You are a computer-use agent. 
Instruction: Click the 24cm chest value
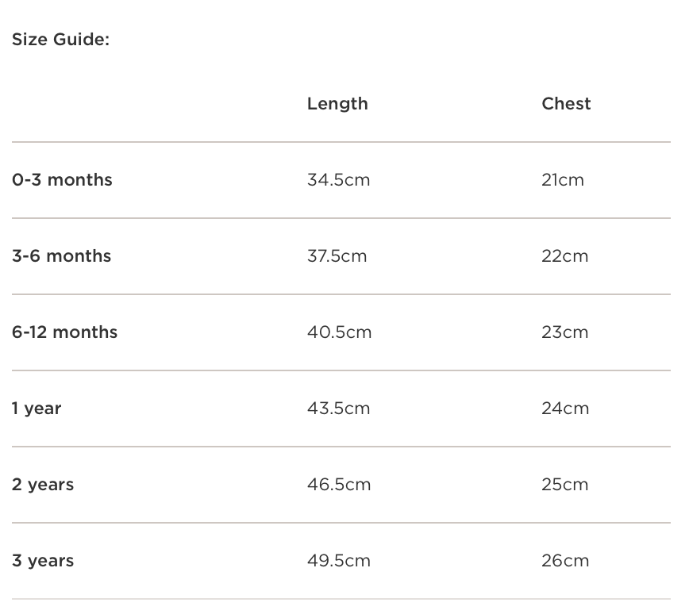pos(565,409)
